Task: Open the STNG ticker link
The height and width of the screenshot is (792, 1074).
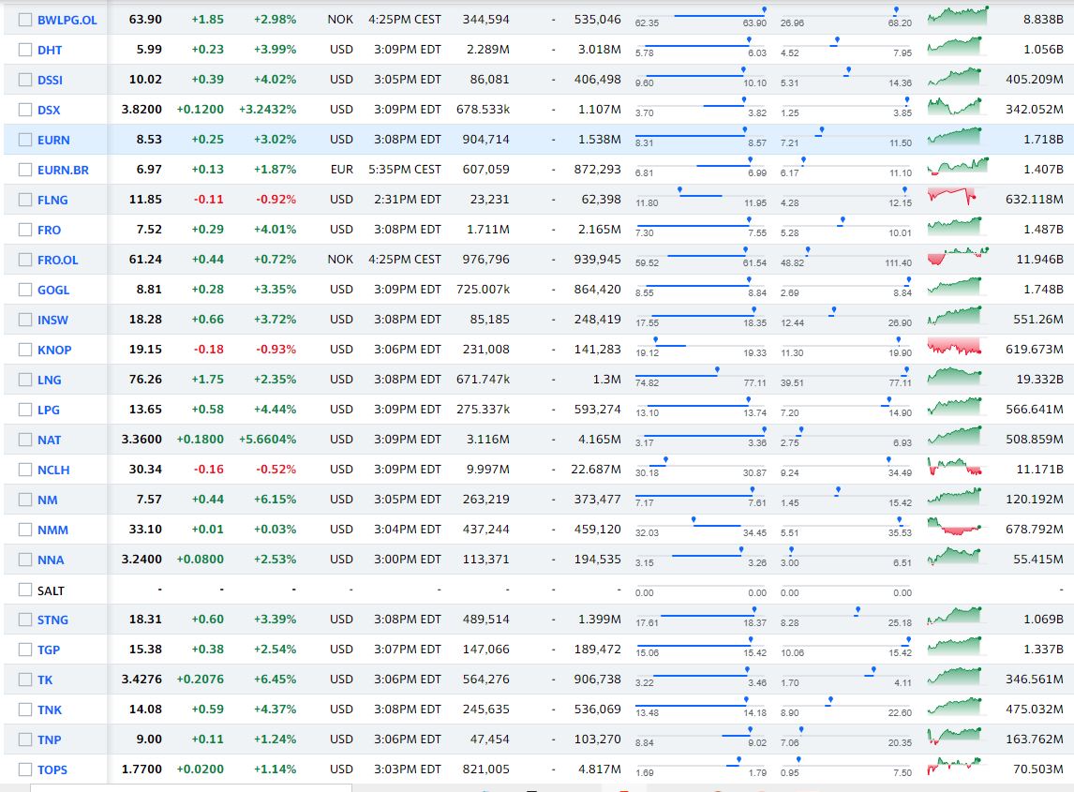Action: 52,620
